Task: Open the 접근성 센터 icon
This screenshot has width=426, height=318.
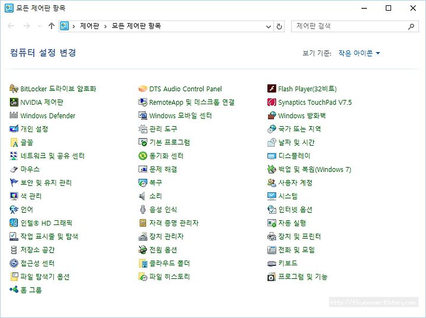Action: click(x=14, y=264)
